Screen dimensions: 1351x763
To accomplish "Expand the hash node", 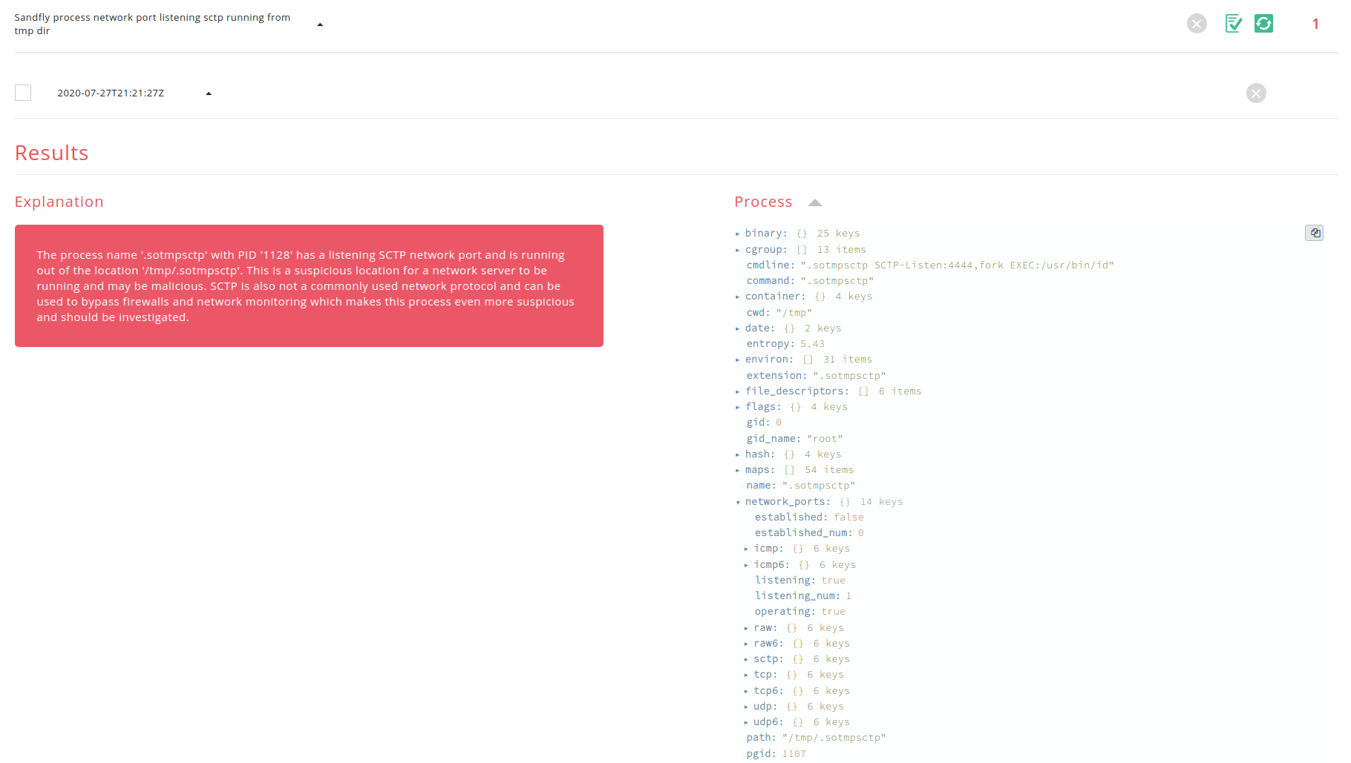I will tap(738, 455).
